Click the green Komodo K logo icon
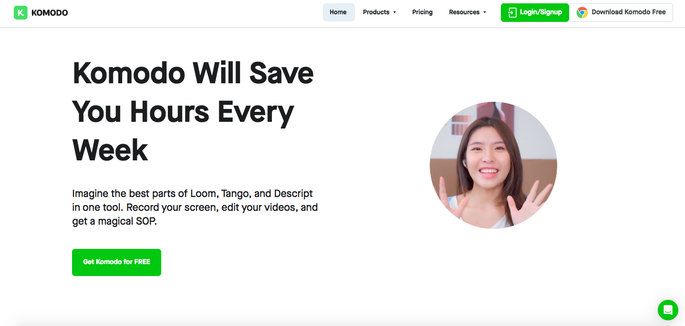The width and height of the screenshot is (685, 326). pos(21,12)
